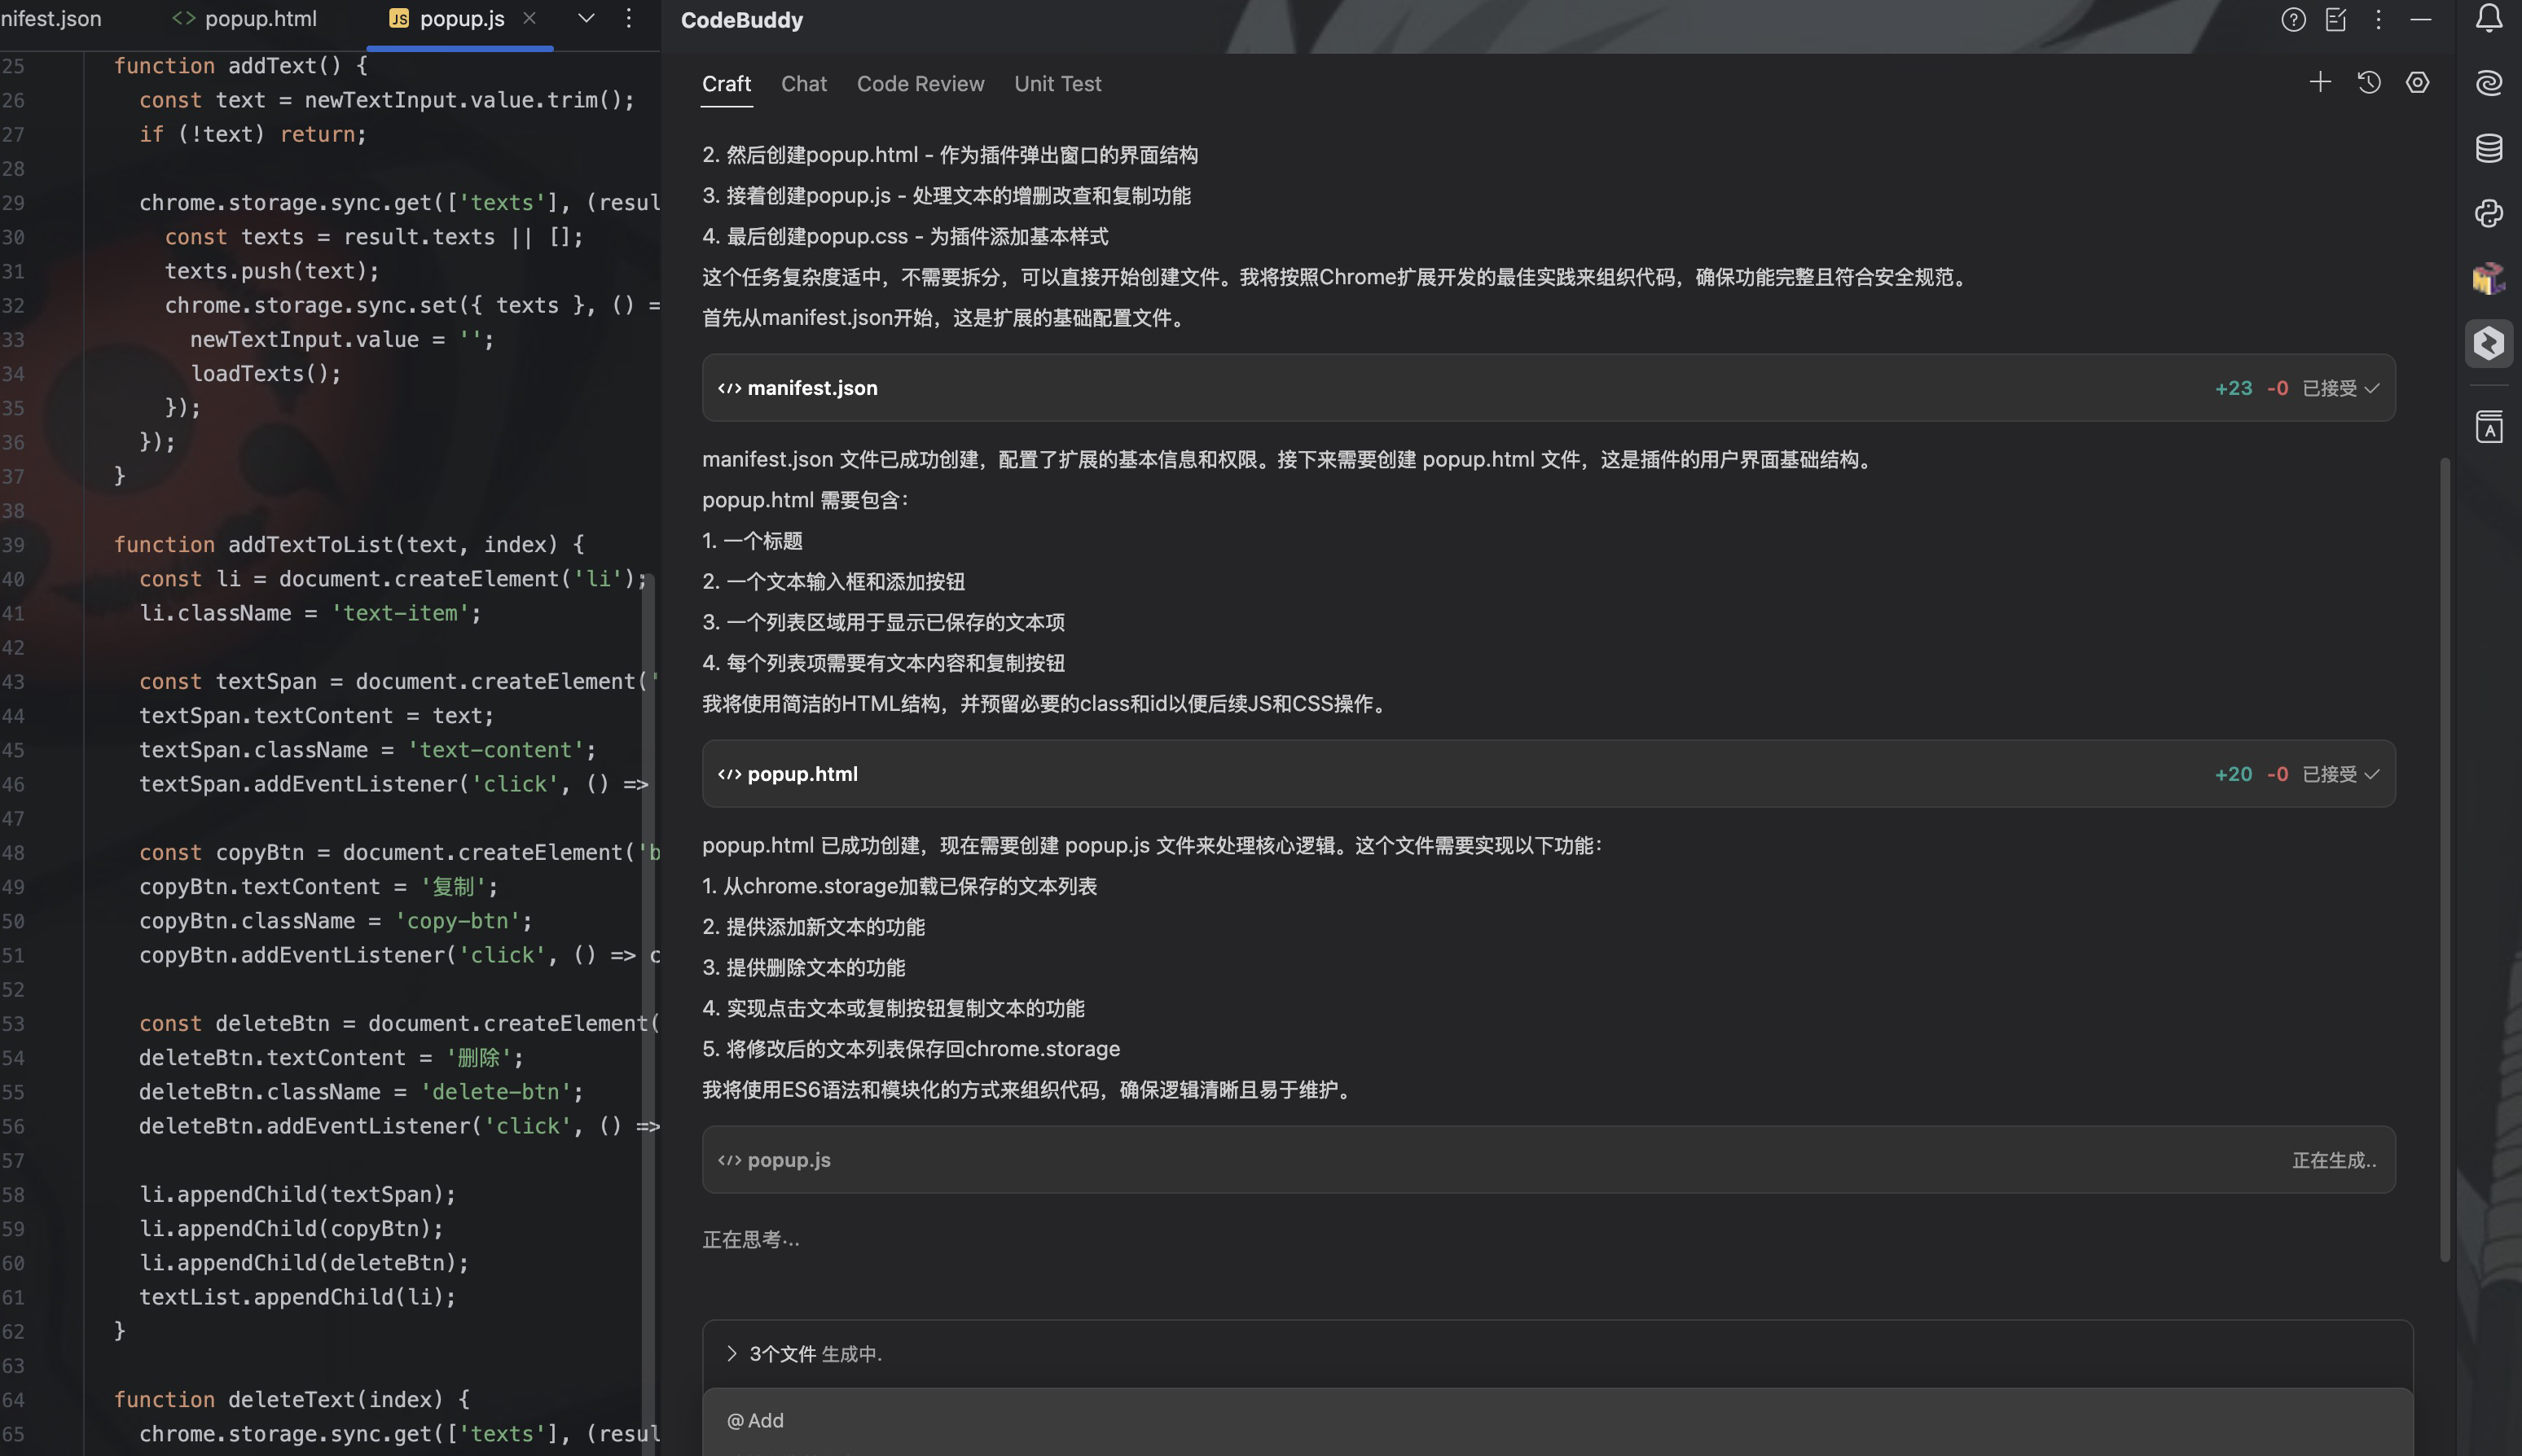Open the feedback note icon in header
The width and height of the screenshot is (2522, 1456).
[x=2336, y=20]
